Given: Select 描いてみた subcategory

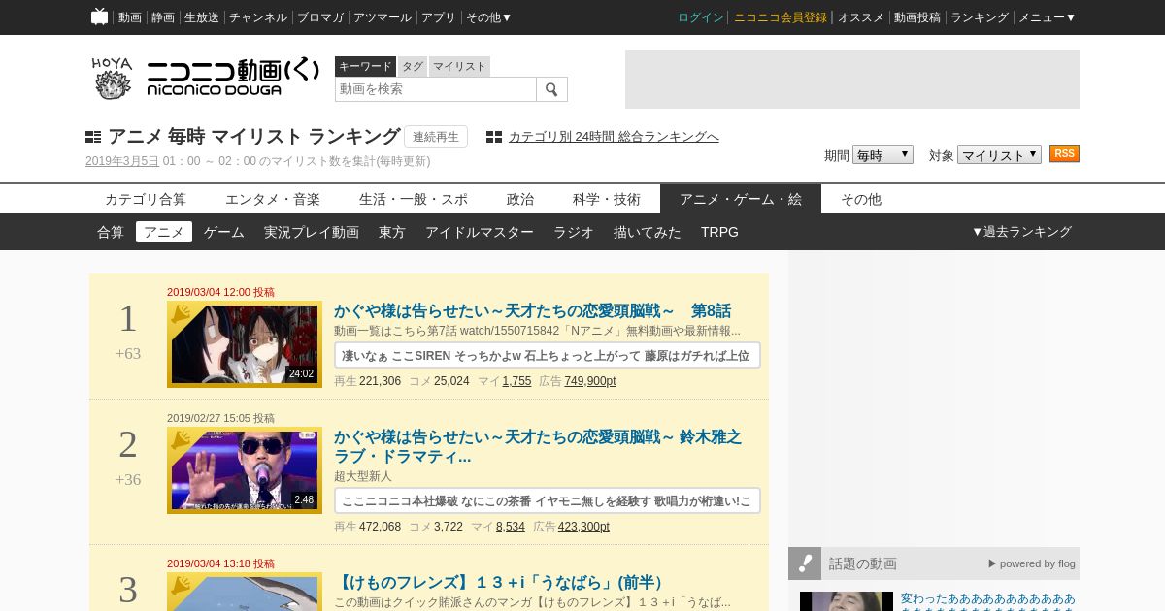Looking at the screenshot, I should click(648, 232).
